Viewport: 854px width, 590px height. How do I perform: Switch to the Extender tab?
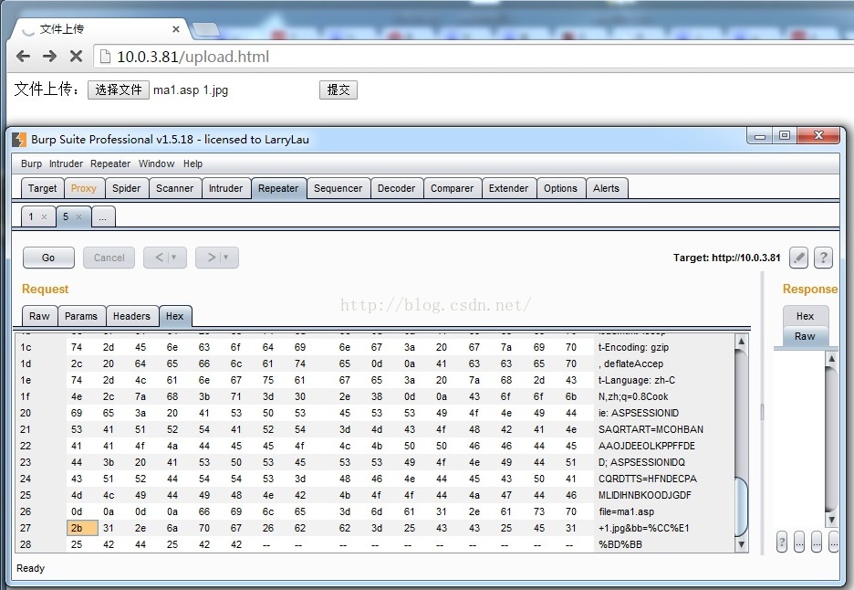[509, 188]
